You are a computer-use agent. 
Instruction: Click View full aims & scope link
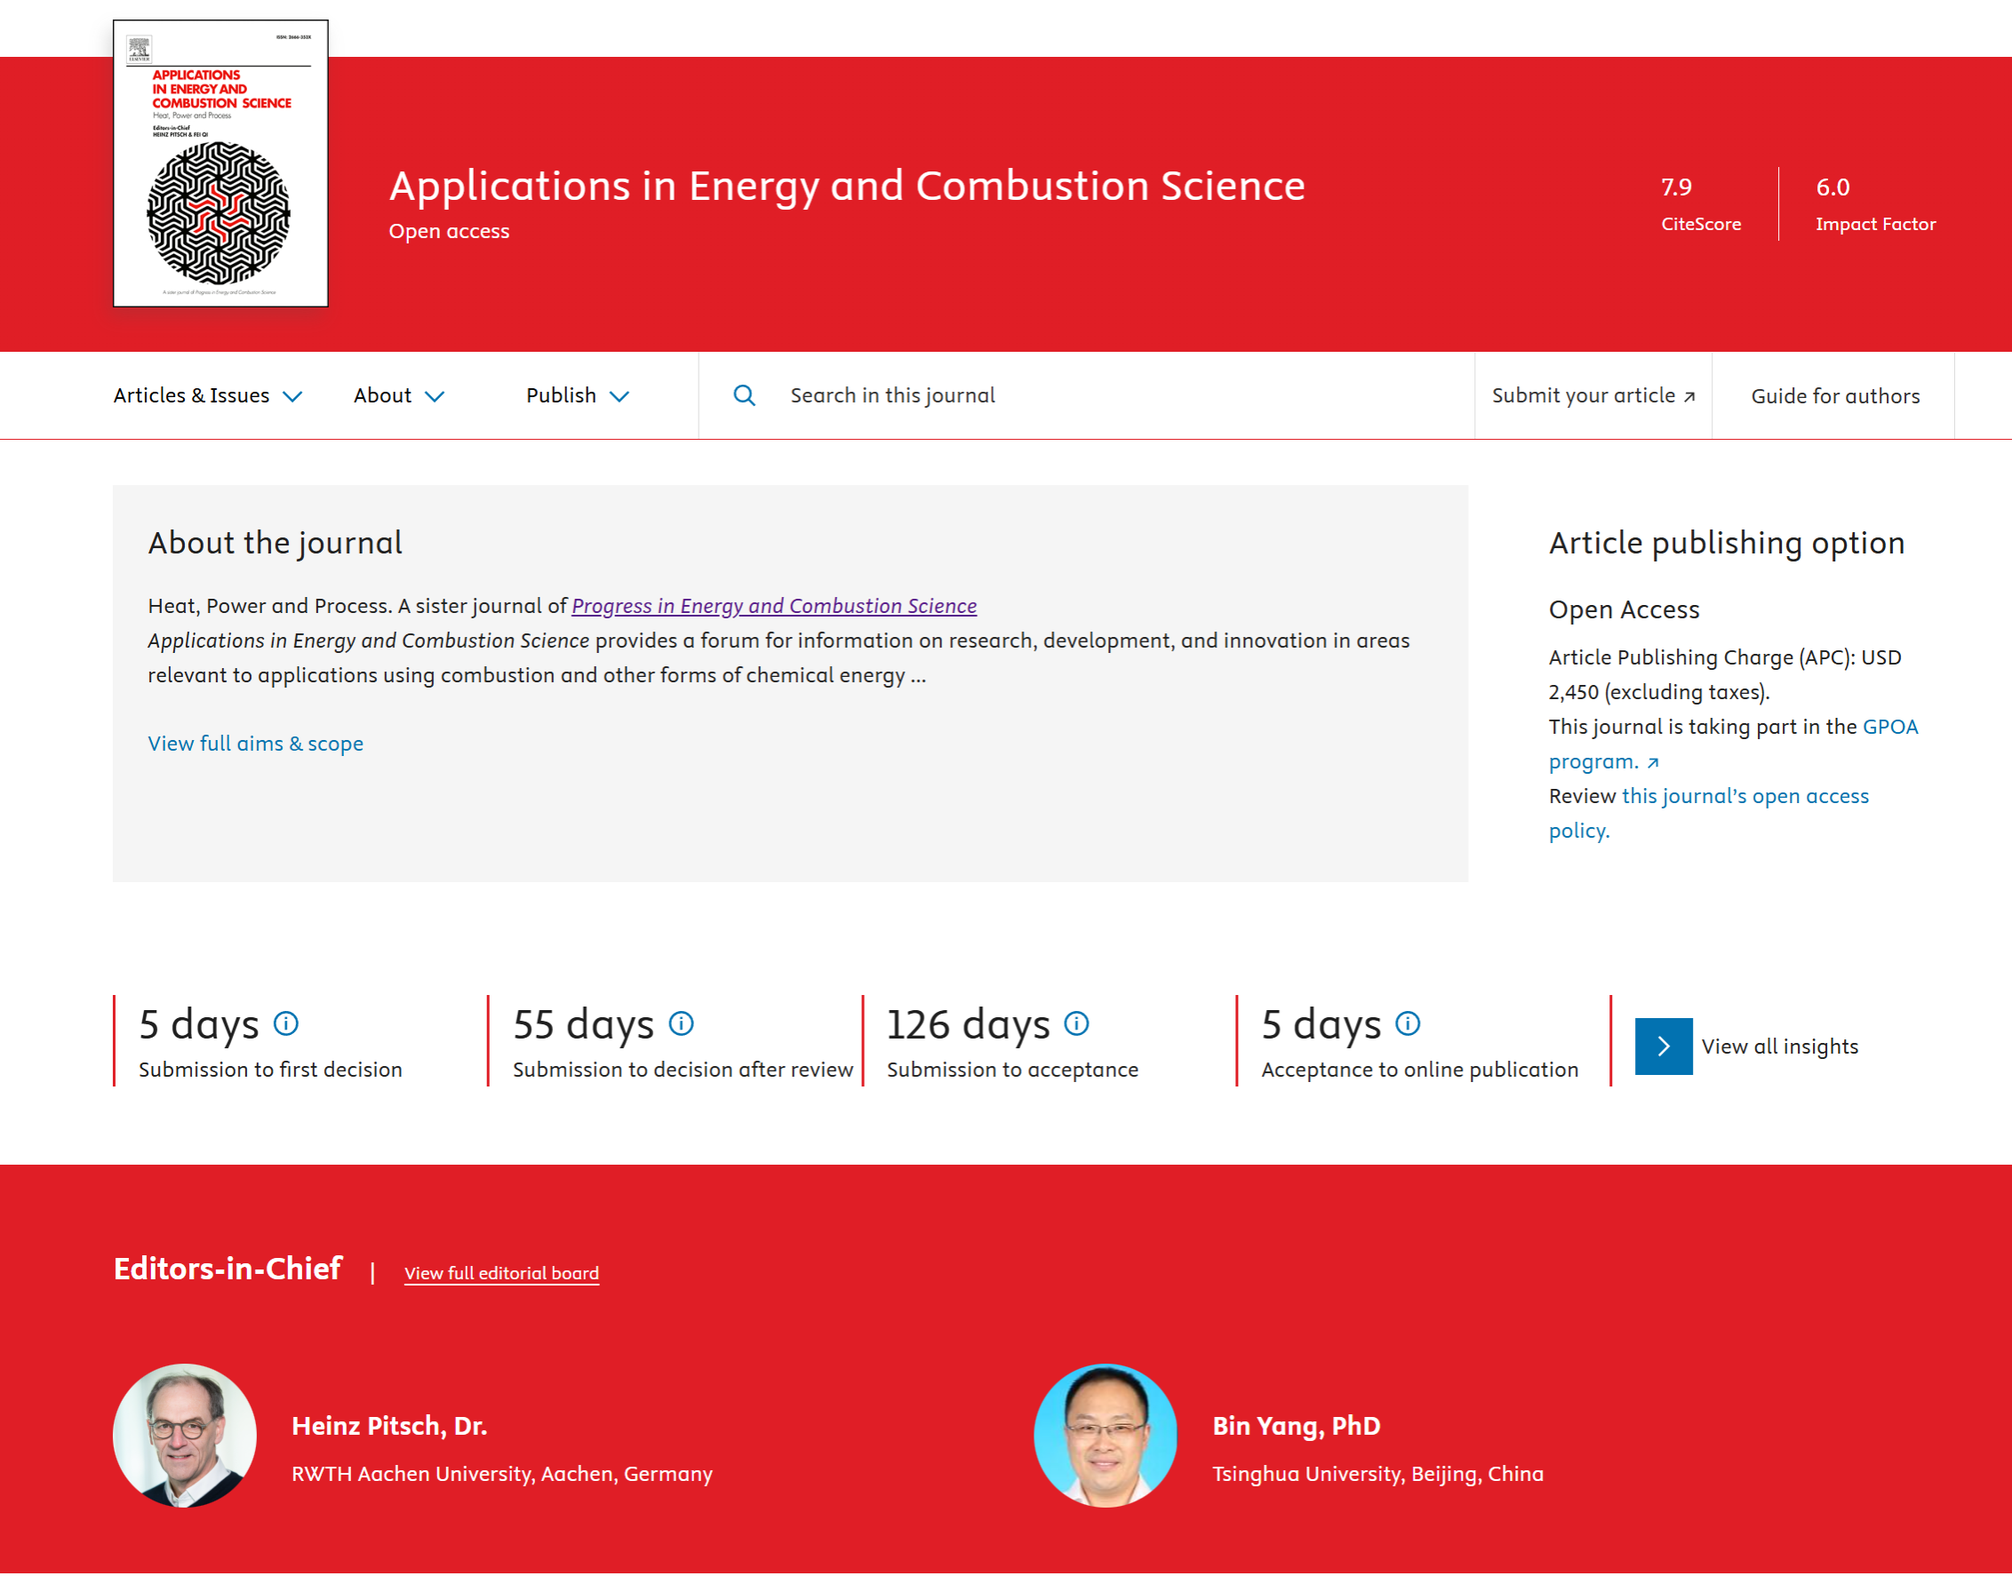coord(256,744)
